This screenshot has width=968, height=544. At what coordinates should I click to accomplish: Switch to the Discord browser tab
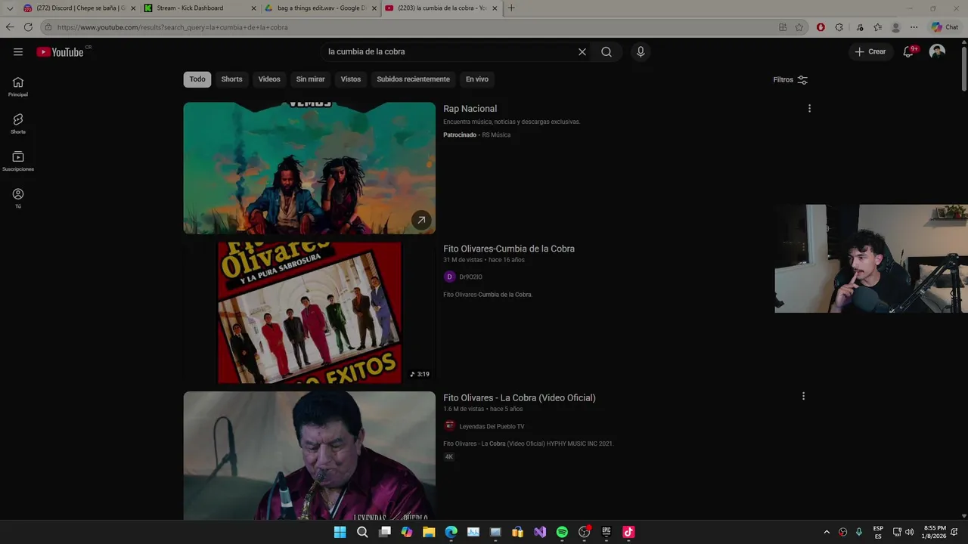click(x=79, y=8)
